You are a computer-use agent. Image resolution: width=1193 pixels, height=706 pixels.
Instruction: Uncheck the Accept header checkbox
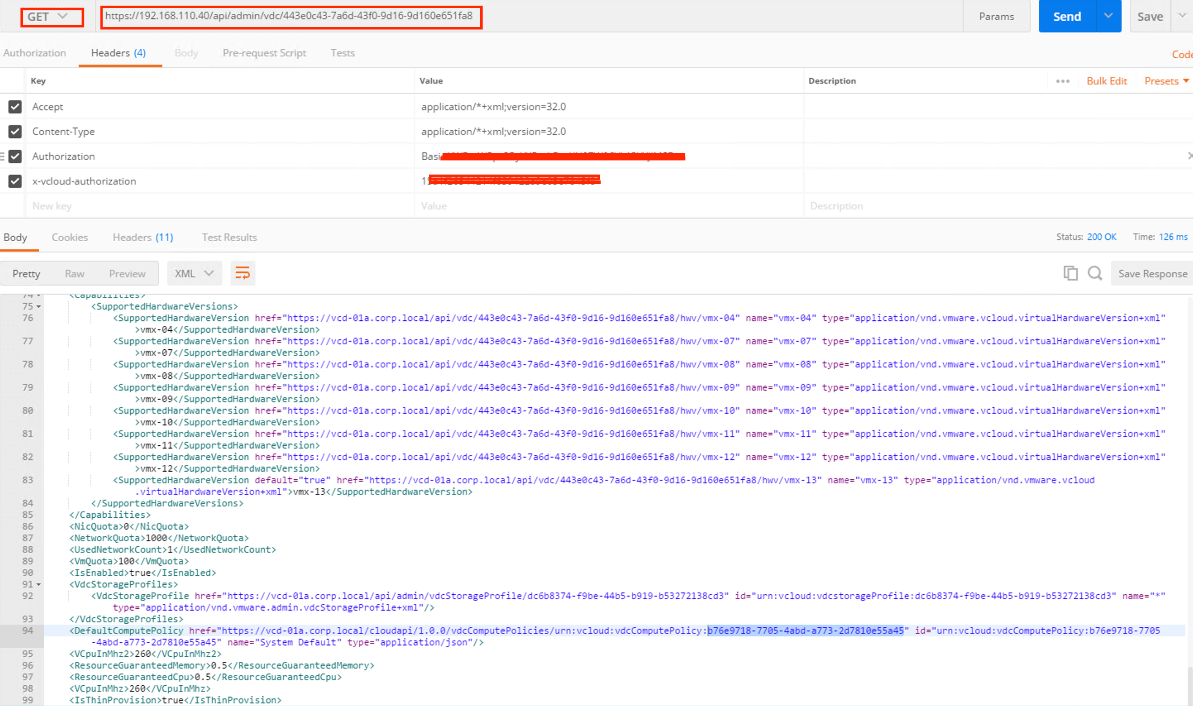coord(15,107)
